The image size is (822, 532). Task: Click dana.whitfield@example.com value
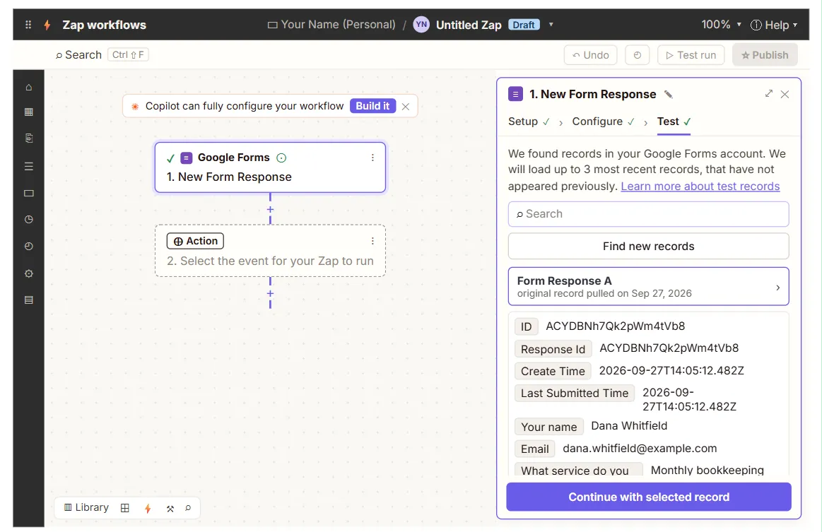pyautogui.click(x=640, y=448)
